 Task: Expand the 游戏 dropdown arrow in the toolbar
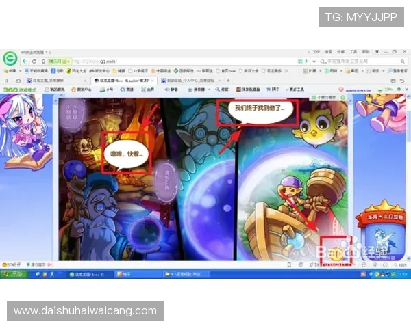click(x=383, y=71)
